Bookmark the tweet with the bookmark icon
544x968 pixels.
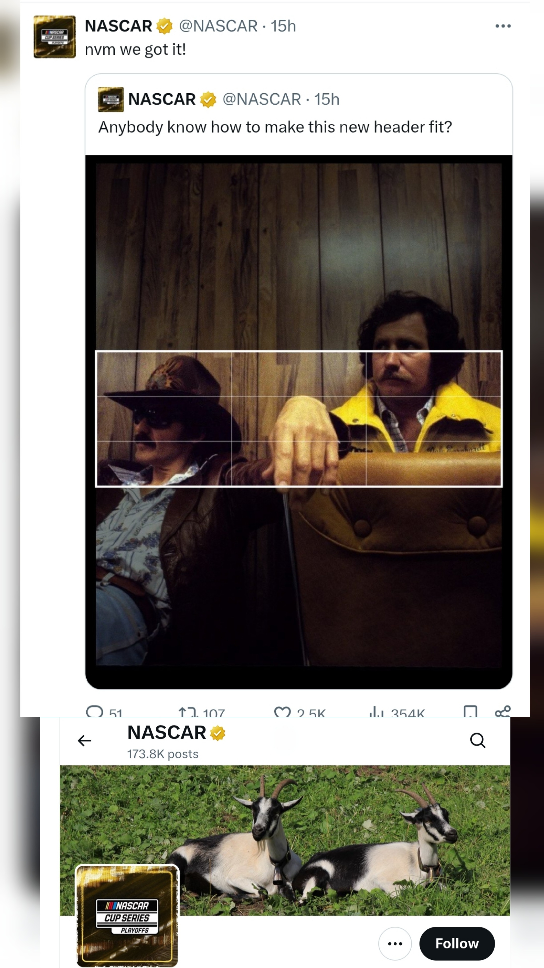[470, 712]
